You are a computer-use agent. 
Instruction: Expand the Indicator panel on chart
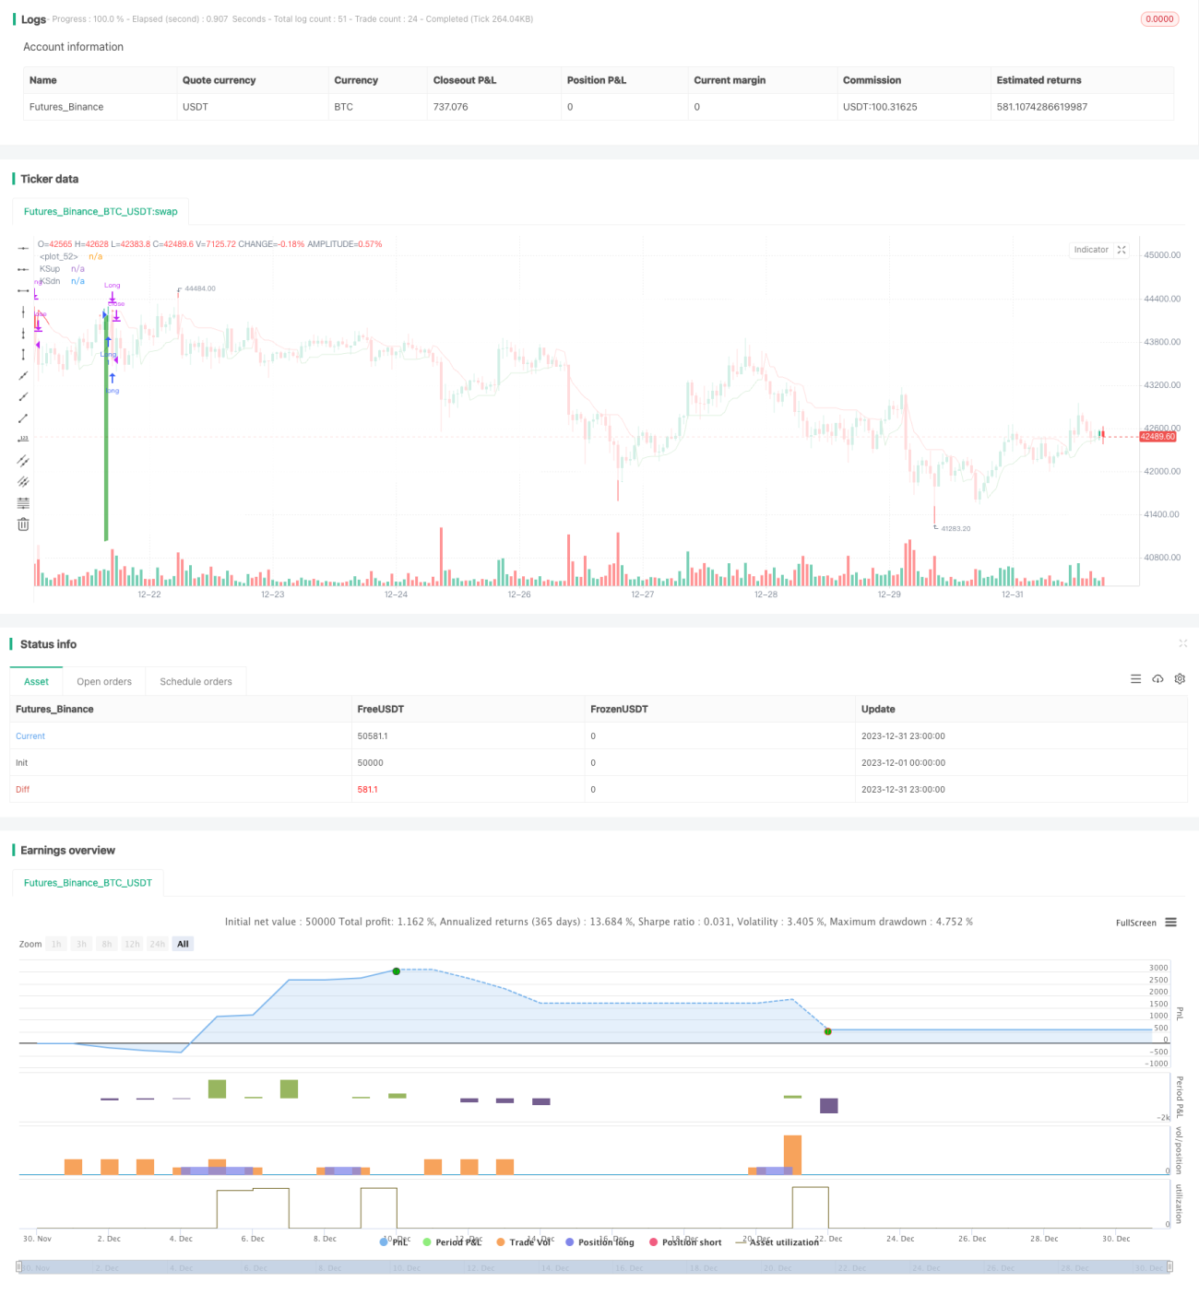click(x=1122, y=250)
